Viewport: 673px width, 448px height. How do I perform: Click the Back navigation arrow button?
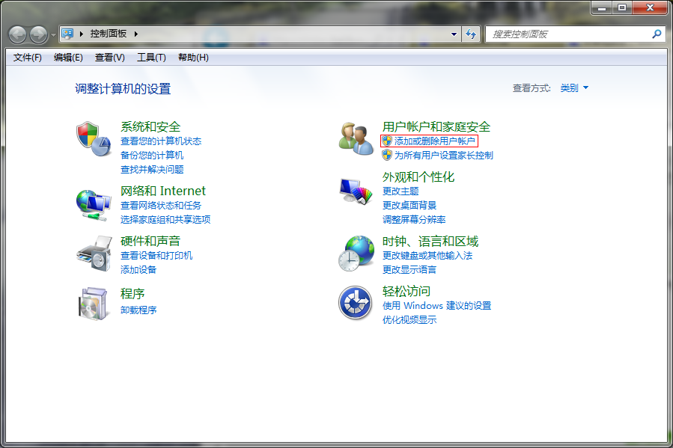pyautogui.click(x=18, y=34)
